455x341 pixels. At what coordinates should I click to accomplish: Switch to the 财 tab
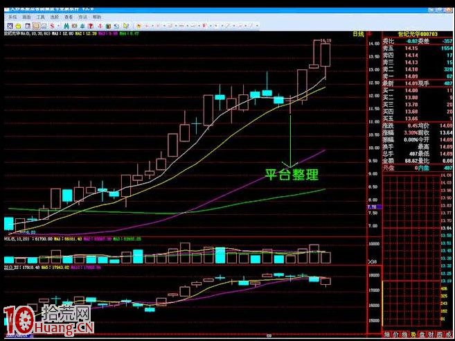coord(431,334)
